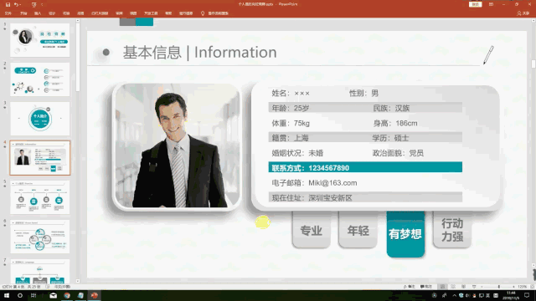Click the businessman photo on the slide

(178, 146)
